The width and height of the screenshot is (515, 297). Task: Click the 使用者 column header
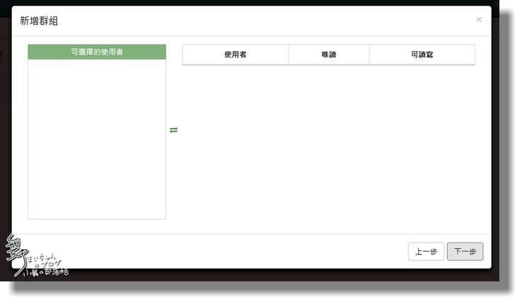click(236, 55)
